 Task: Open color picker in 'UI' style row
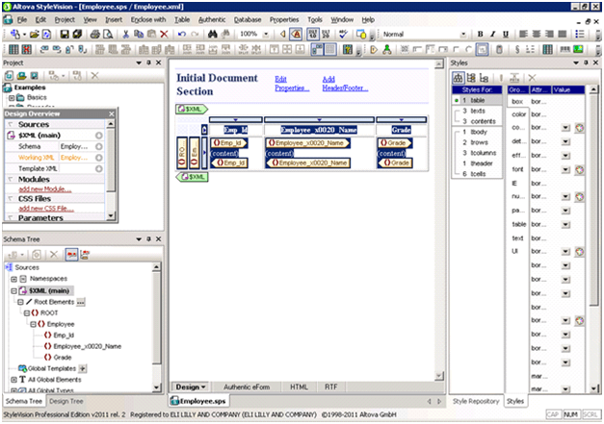pos(580,252)
